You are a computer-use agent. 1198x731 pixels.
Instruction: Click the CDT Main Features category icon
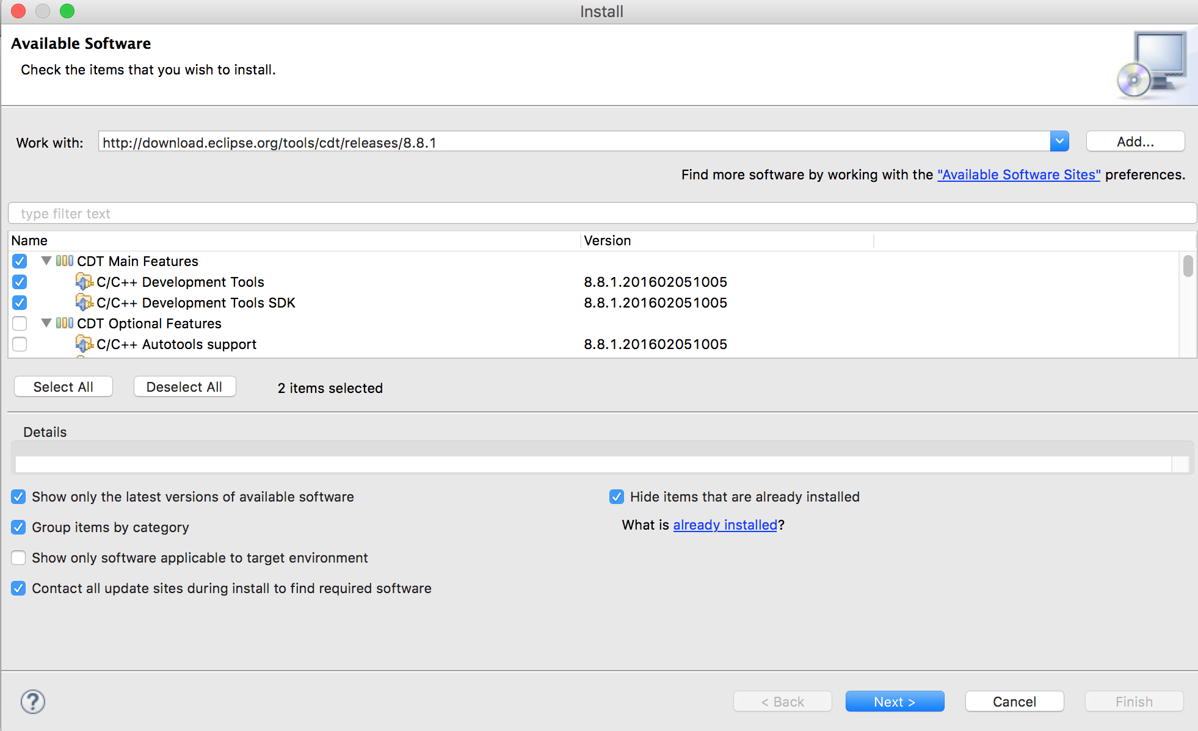[65, 261]
